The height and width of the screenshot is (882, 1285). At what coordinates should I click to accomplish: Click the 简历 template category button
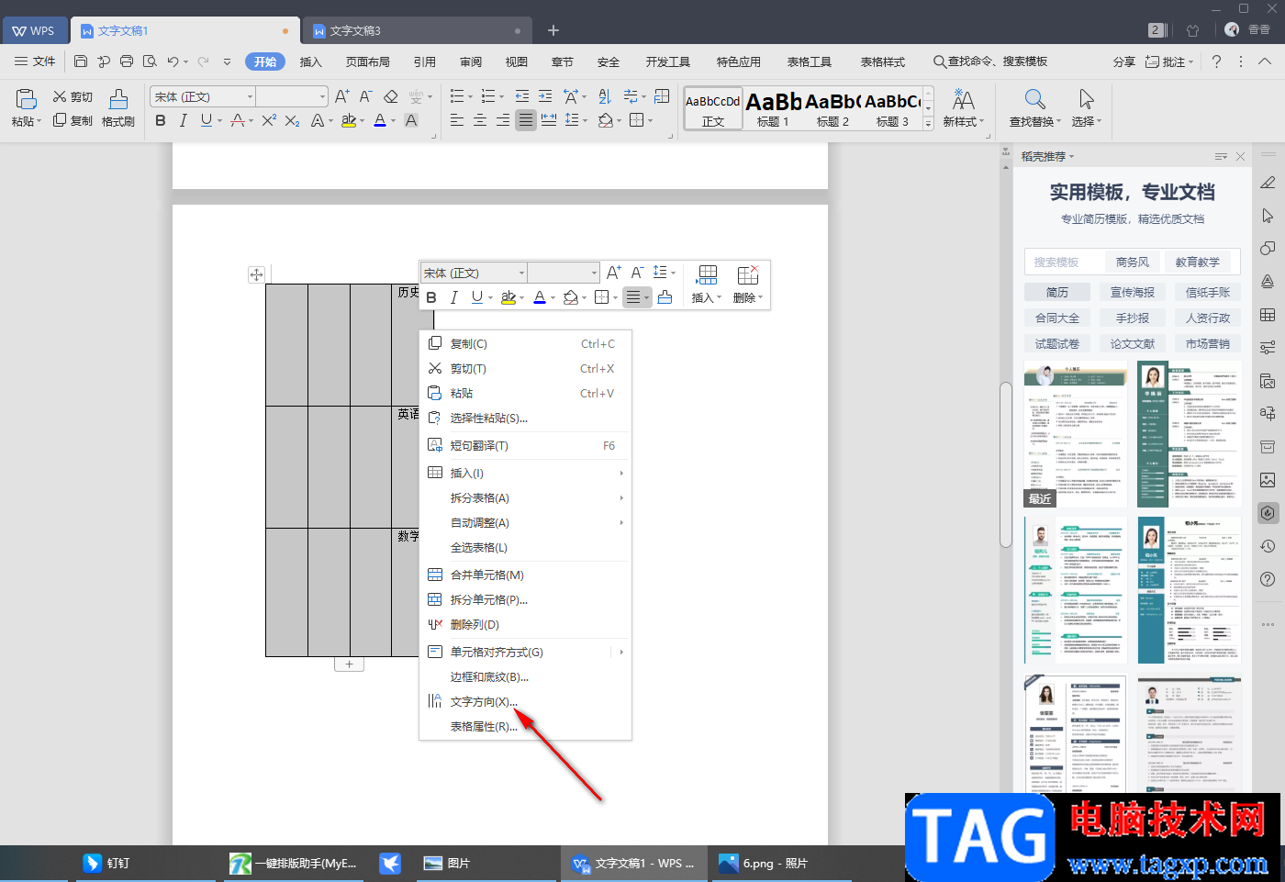coord(1057,292)
